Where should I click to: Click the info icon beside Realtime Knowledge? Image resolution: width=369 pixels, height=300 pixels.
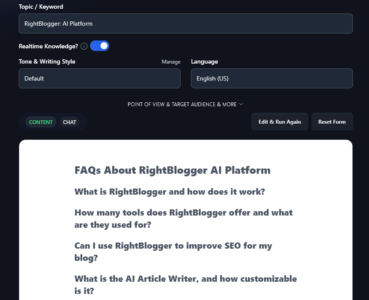pyautogui.click(x=84, y=46)
